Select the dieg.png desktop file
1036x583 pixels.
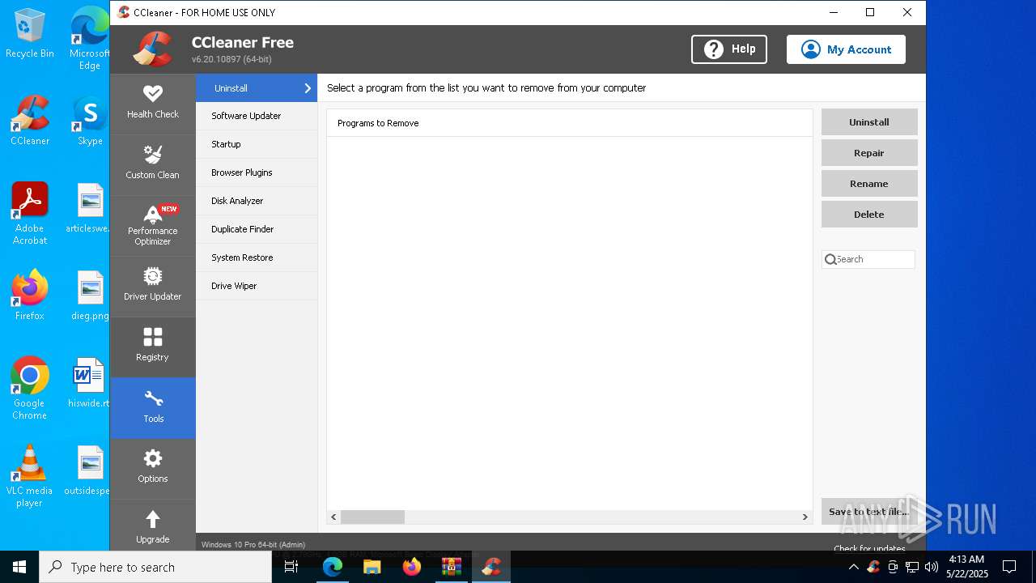(x=90, y=295)
